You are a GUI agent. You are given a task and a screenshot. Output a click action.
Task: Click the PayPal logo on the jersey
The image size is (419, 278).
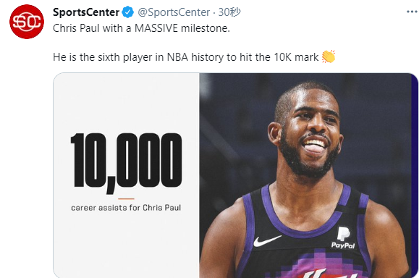[343, 237]
